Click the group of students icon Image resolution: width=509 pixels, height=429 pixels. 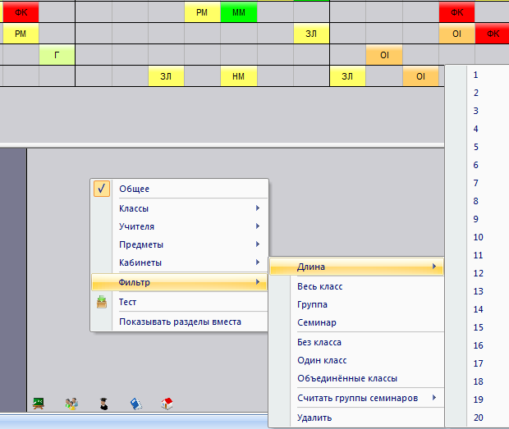72,403
